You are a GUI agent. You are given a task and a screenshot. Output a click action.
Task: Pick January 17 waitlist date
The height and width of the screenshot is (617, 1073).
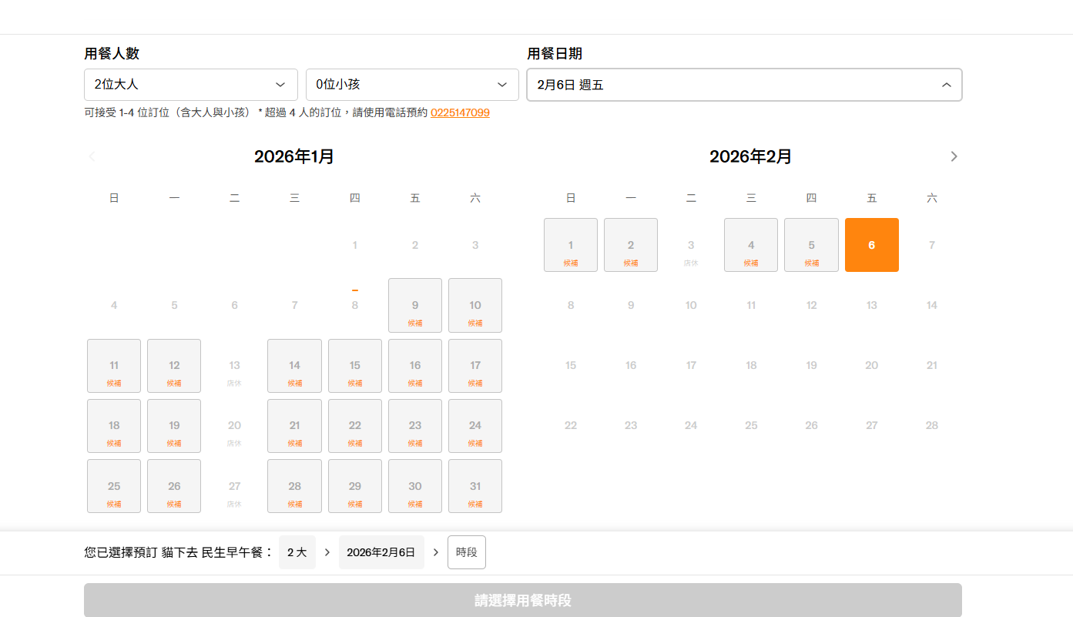click(x=475, y=366)
